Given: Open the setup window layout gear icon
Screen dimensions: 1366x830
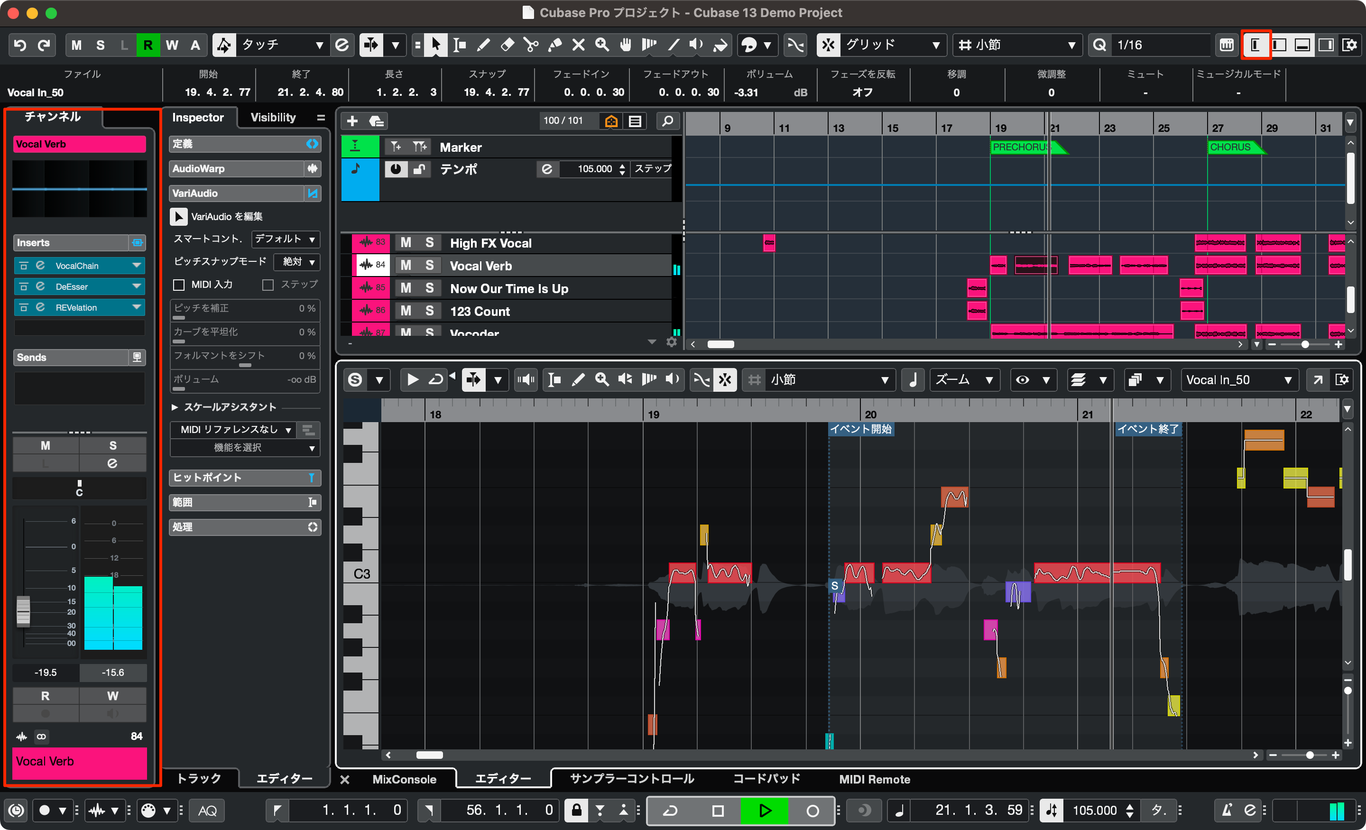Looking at the screenshot, I should 1349,45.
